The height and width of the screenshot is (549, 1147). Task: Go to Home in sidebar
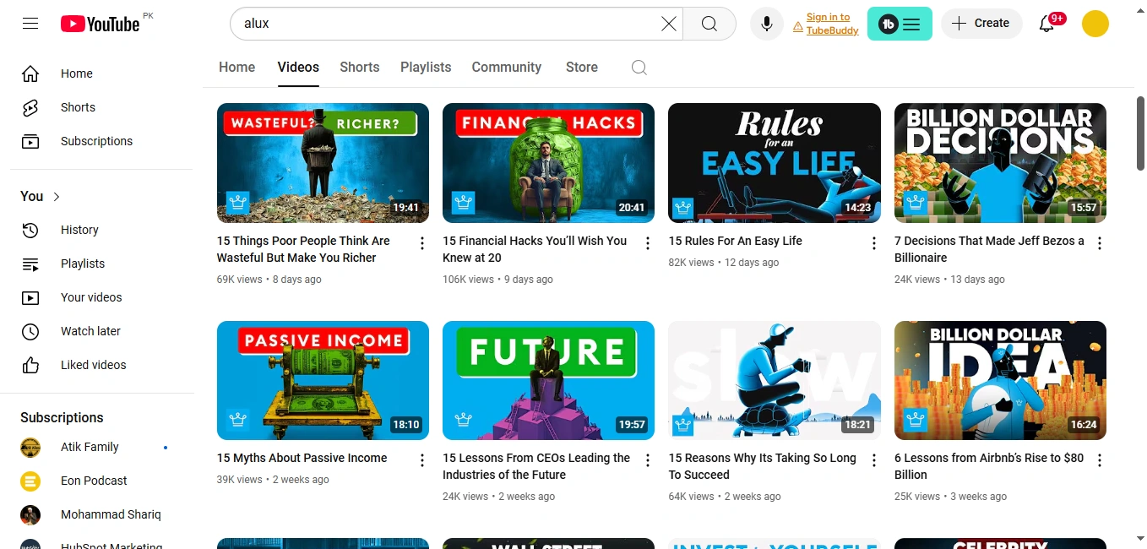click(x=101, y=73)
